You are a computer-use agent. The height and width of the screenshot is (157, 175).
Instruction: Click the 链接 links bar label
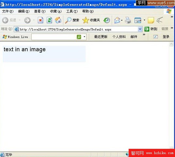(165, 29)
